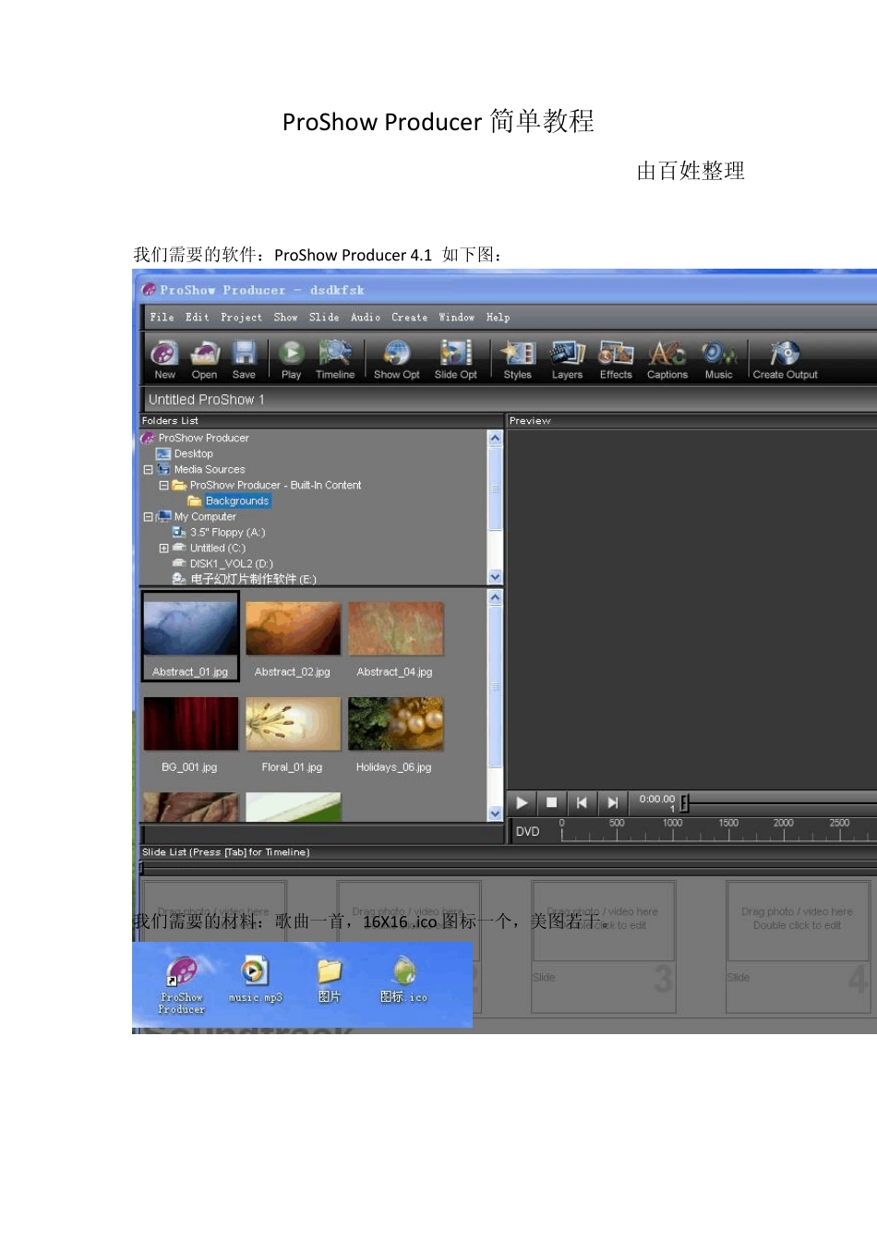Viewport: 877px width, 1241px height.
Task: Expand the Untitled (C:) drive node
Action: (x=163, y=548)
